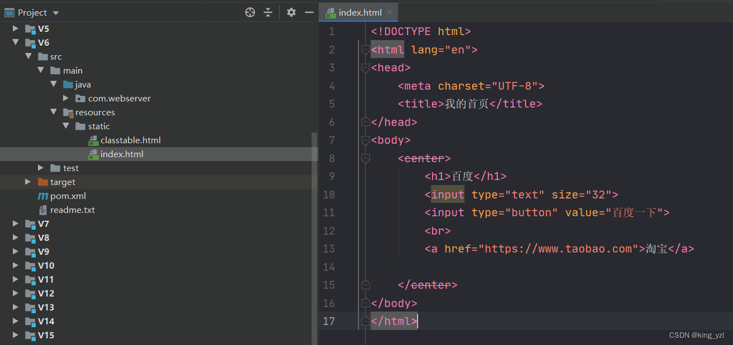This screenshot has height=345, width=733.
Task: Expand the V5 module
Action: (x=16, y=28)
